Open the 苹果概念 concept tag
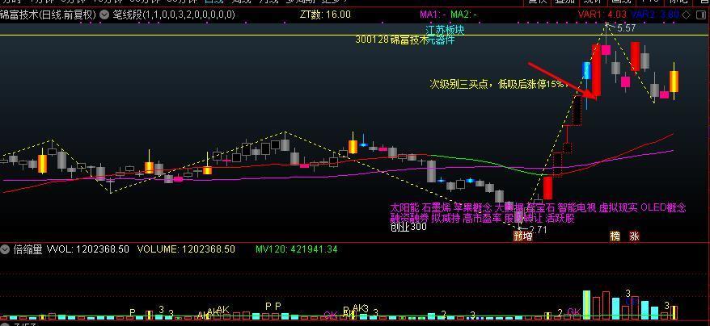 [x=472, y=208]
